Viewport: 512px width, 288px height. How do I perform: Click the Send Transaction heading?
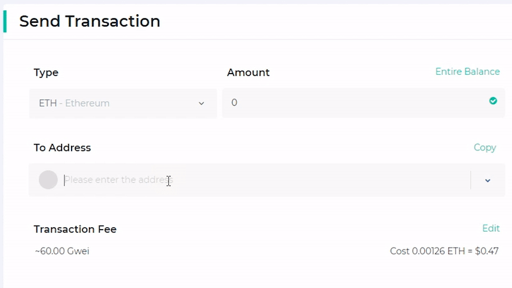click(90, 22)
